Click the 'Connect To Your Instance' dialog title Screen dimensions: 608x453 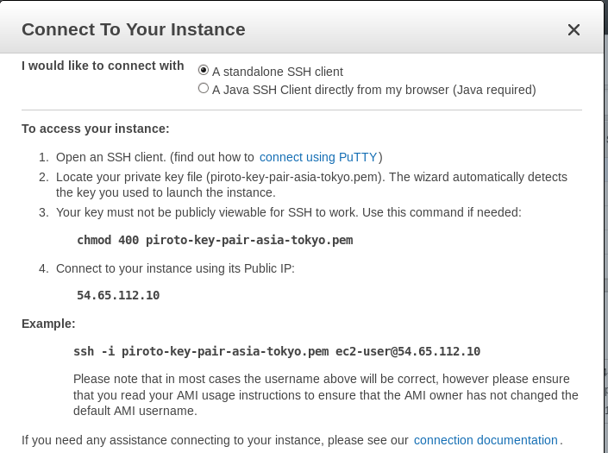tap(134, 30)
